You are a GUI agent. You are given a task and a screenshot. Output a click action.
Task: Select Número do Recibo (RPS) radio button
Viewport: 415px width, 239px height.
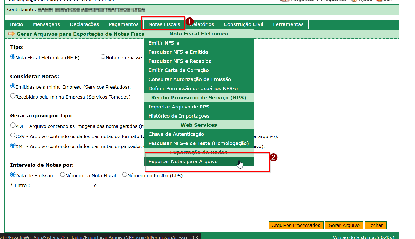pyautogui.click(x=125, y=175)
